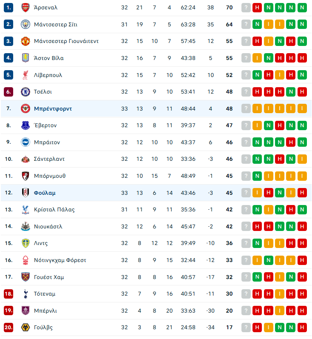Click Brentford's upcoming match question mark badge
This screenshot has width=312, height=339.
pyautogui.click(x=246, y=108)
